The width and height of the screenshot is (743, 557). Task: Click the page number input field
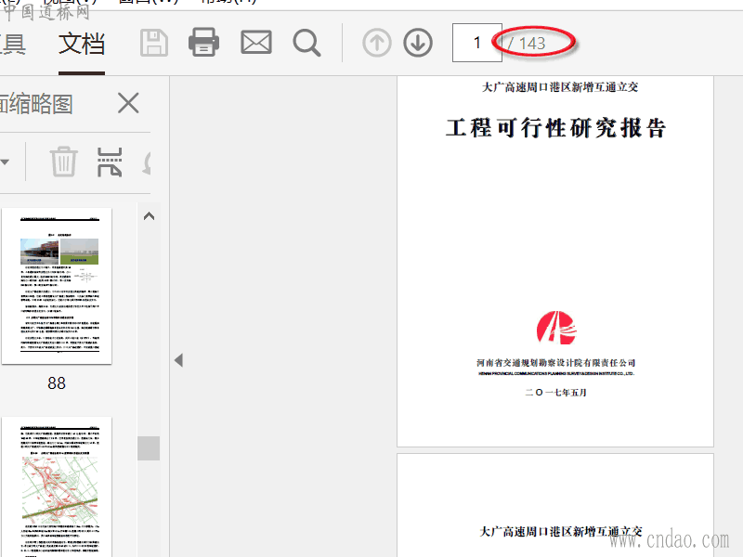coord(476,43)
